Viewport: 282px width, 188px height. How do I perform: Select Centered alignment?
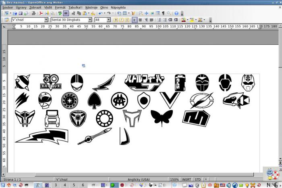point(140,20)
